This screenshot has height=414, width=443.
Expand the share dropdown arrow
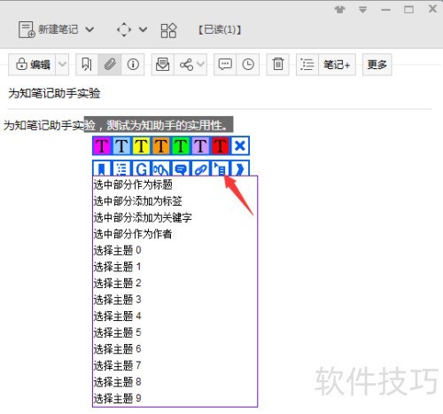click(x=200, y=64)
